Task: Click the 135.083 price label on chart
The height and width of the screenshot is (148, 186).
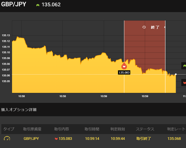Action: pos(124,73)
